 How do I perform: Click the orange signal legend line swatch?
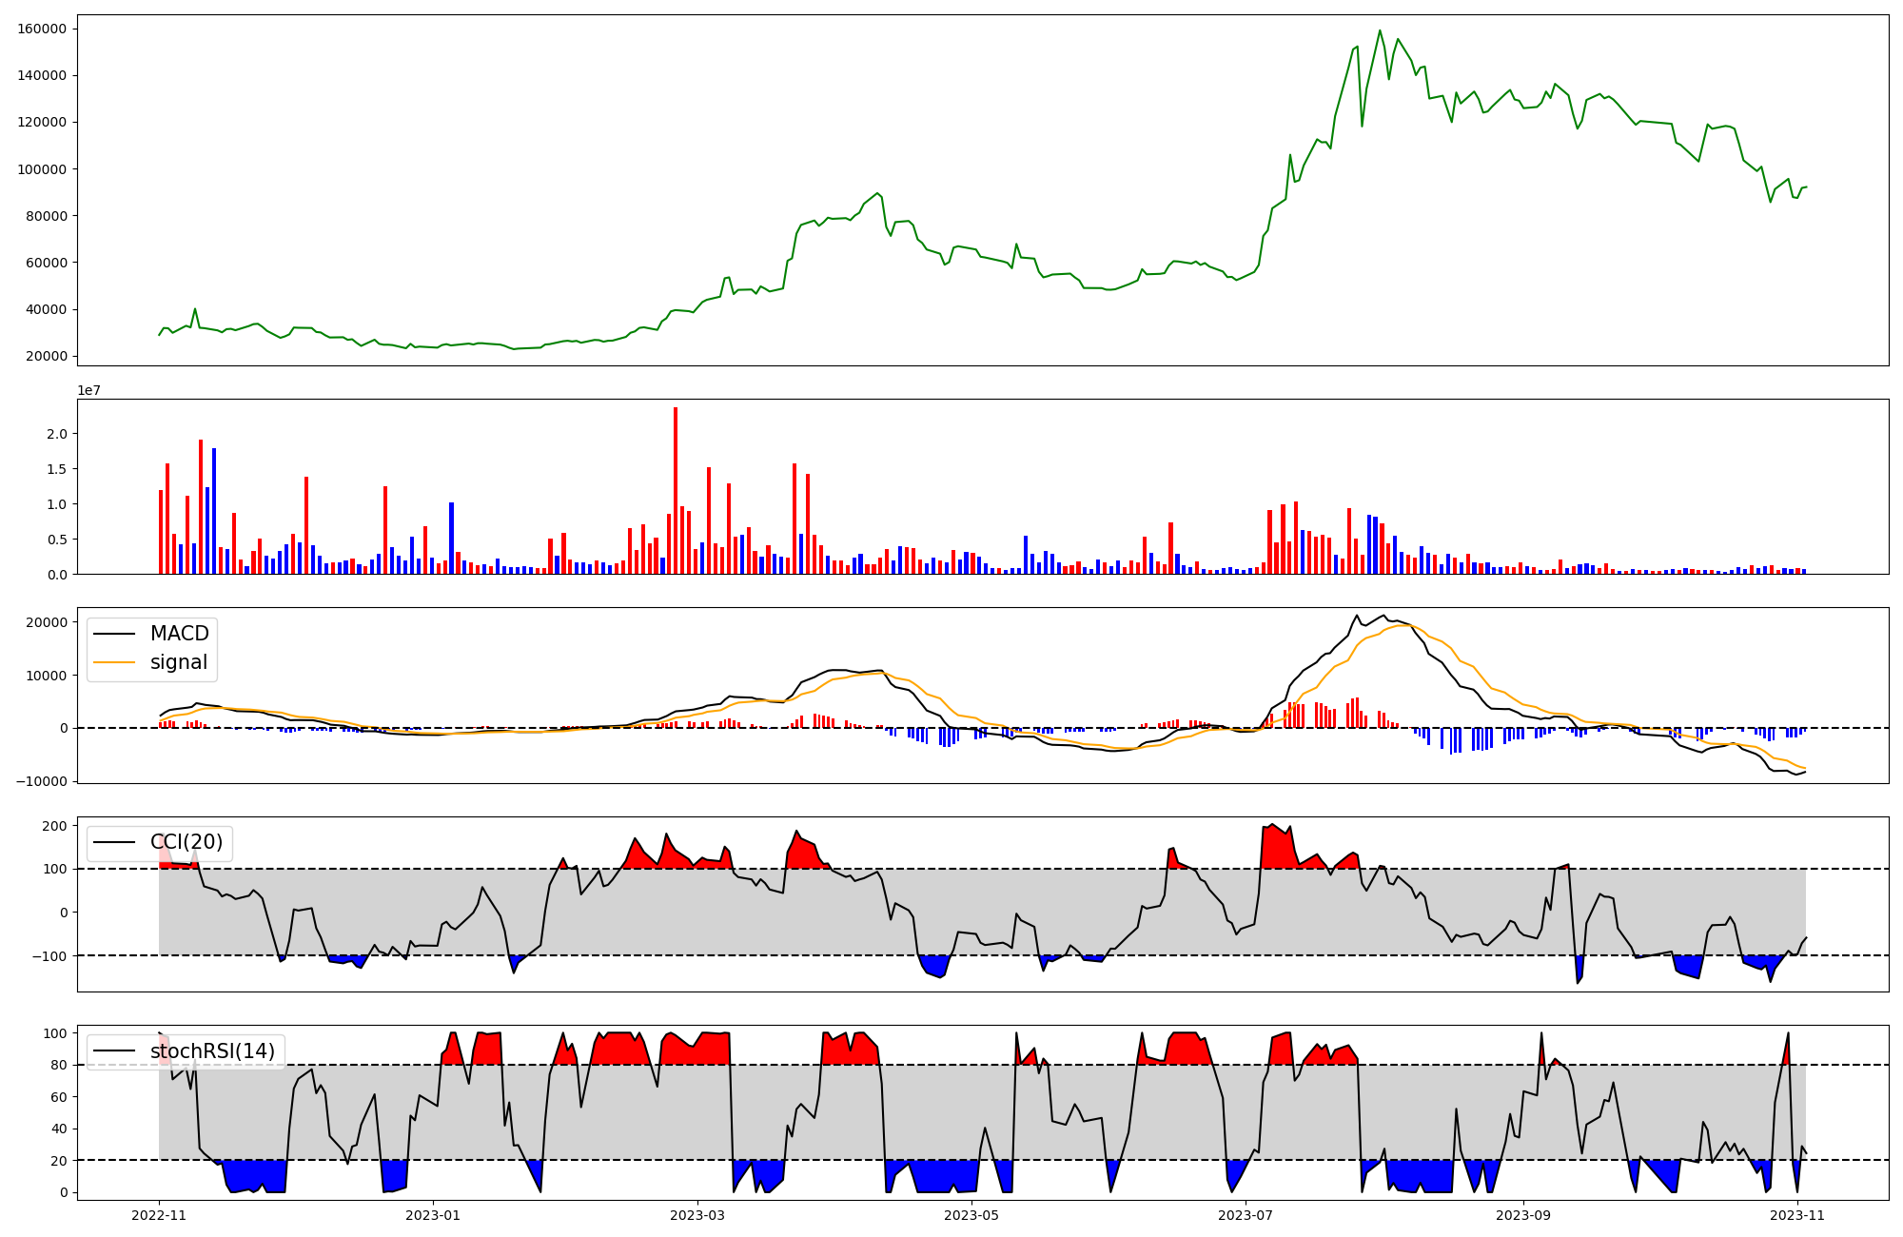point(116,662)
